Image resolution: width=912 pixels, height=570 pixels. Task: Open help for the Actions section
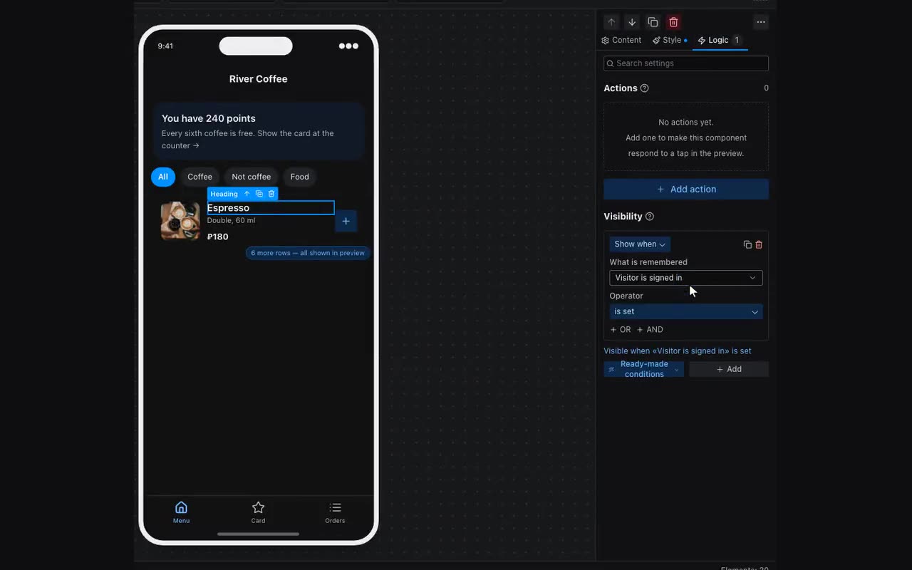click(x=645, y=88)
